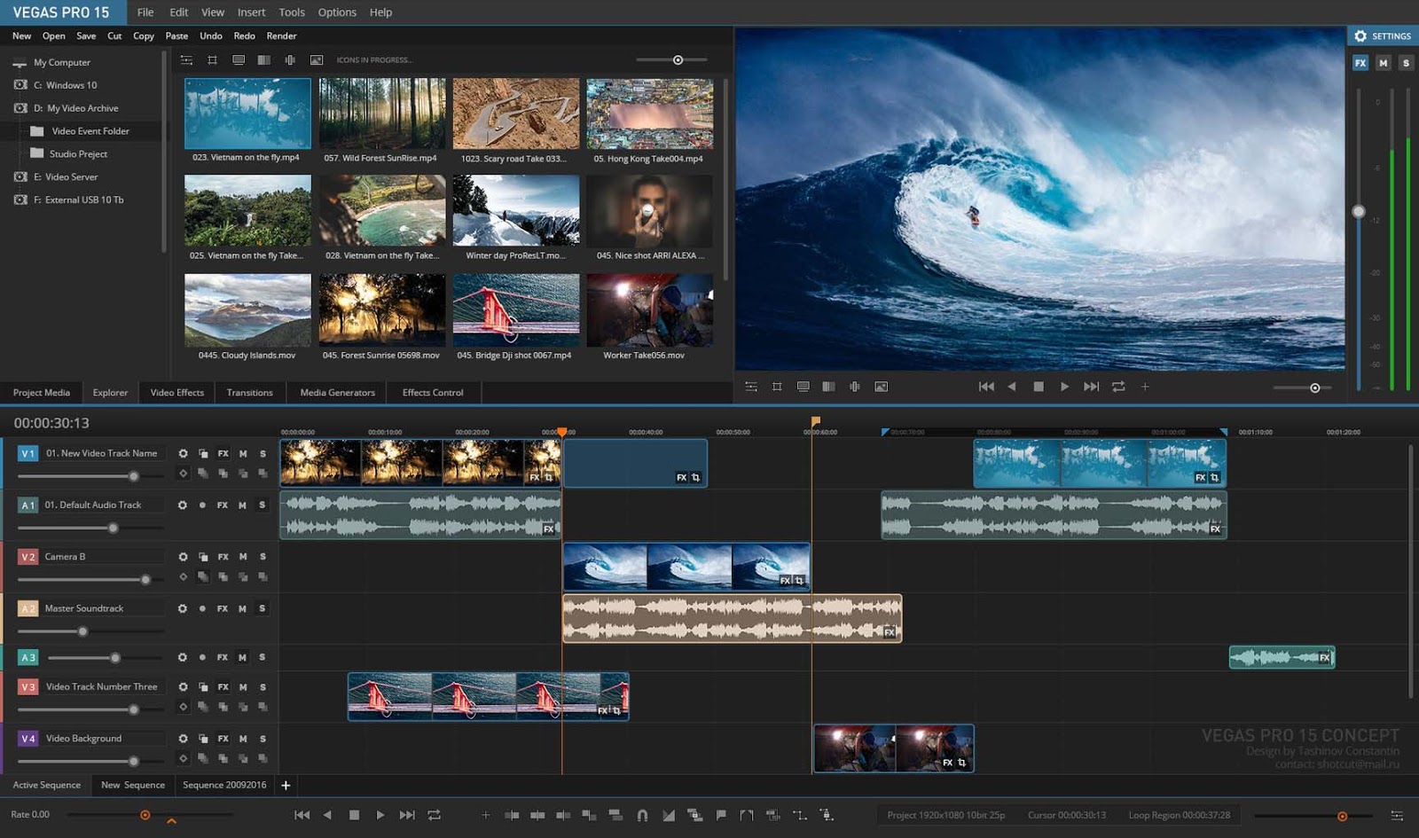Solo the Video Background track
1419x838 pixels.
(263, 739)
